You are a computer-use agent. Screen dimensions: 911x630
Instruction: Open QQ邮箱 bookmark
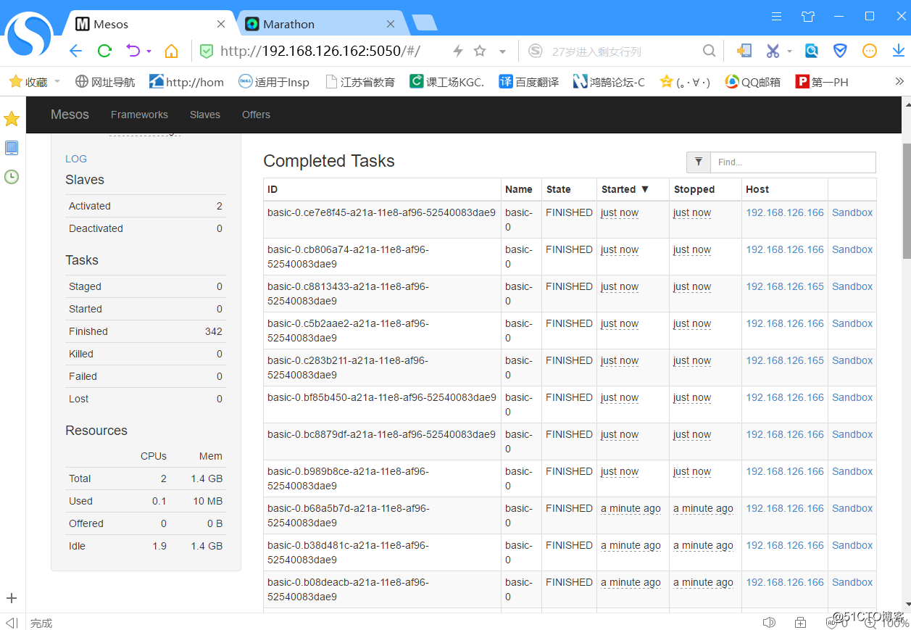753,82
